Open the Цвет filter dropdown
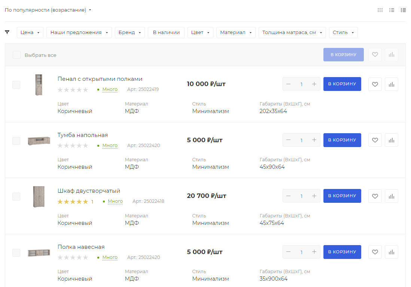The width and height of the screenshot is (411, 287). 200,33
